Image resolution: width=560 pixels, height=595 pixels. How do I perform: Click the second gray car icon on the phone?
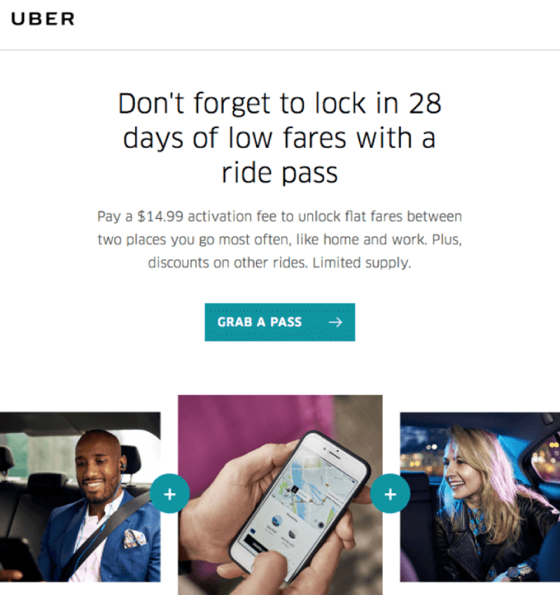292,534
